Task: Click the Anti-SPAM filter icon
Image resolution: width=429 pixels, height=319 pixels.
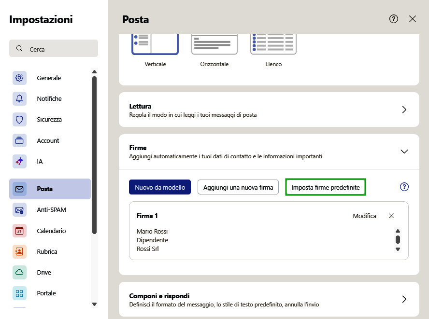Action: [19, 209]
